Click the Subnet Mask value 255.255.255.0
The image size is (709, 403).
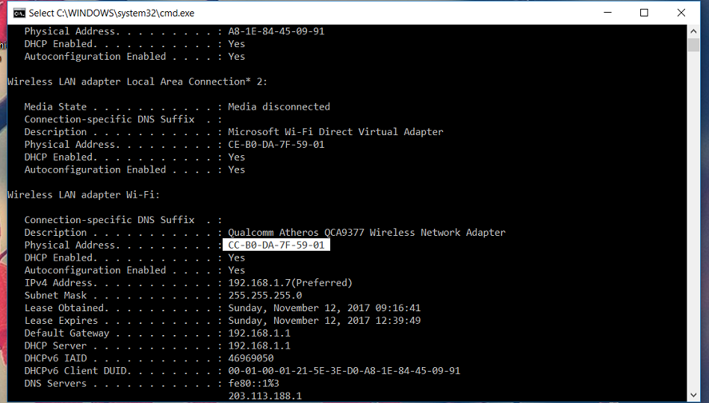pyautogui.click(x=265, y=296)
